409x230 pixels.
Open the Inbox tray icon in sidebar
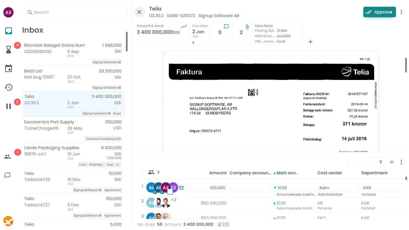coord(8,31)
